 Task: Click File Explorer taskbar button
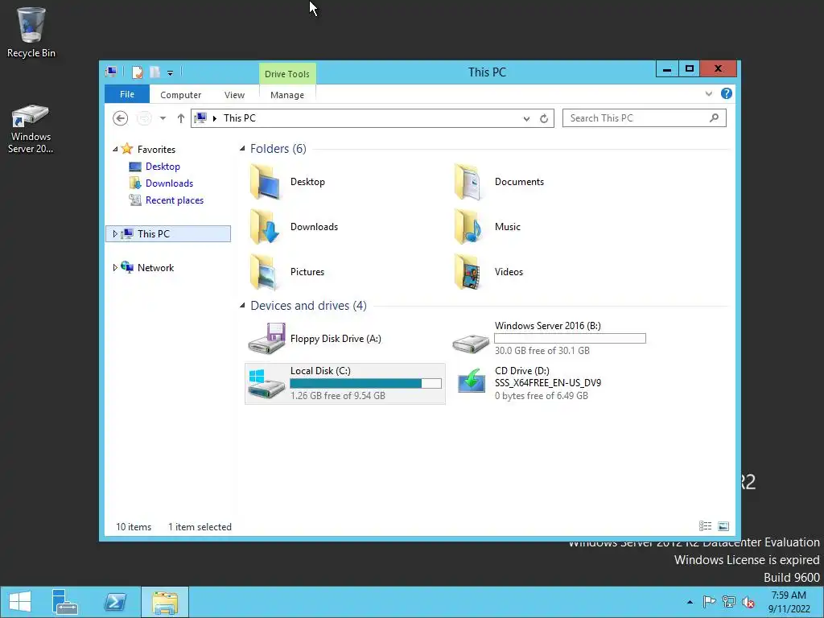pyautogui.click(x=164, y=602)
